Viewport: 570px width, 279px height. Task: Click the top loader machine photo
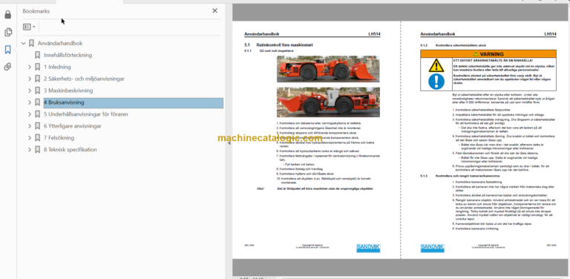(x=328, y=69)
